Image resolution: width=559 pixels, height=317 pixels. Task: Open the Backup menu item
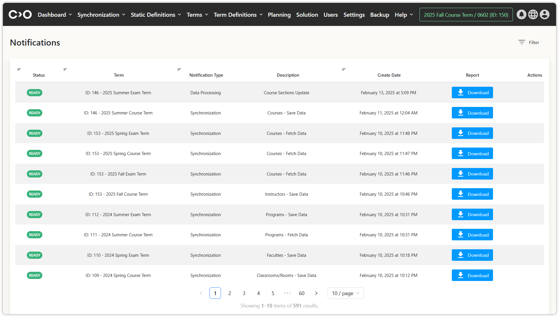379,15
